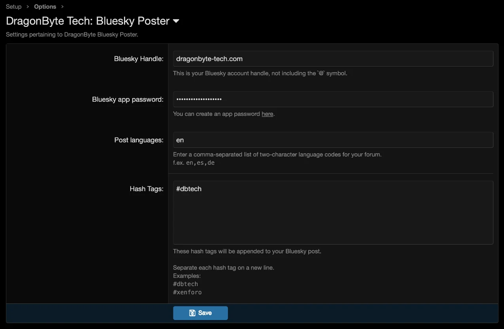Click the '#dbtech' example below the textarea
Image resolution: width=504 pixels, height=329 pixels.
coord(185,284)
